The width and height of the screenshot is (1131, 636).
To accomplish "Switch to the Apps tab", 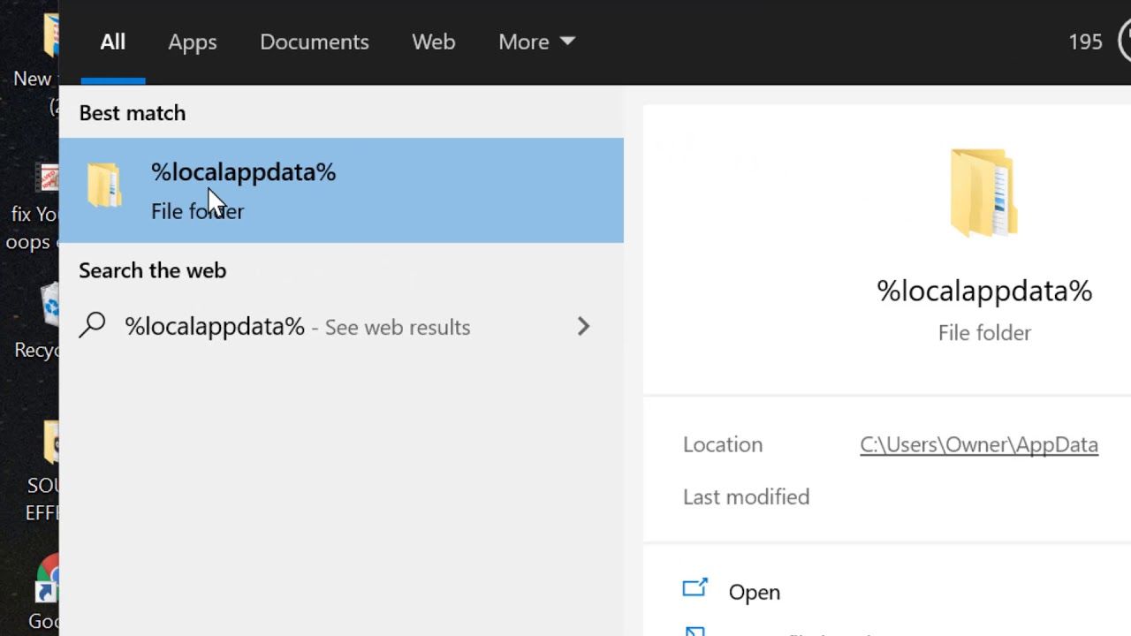I will pyautogui.click(x=192, y=42).
